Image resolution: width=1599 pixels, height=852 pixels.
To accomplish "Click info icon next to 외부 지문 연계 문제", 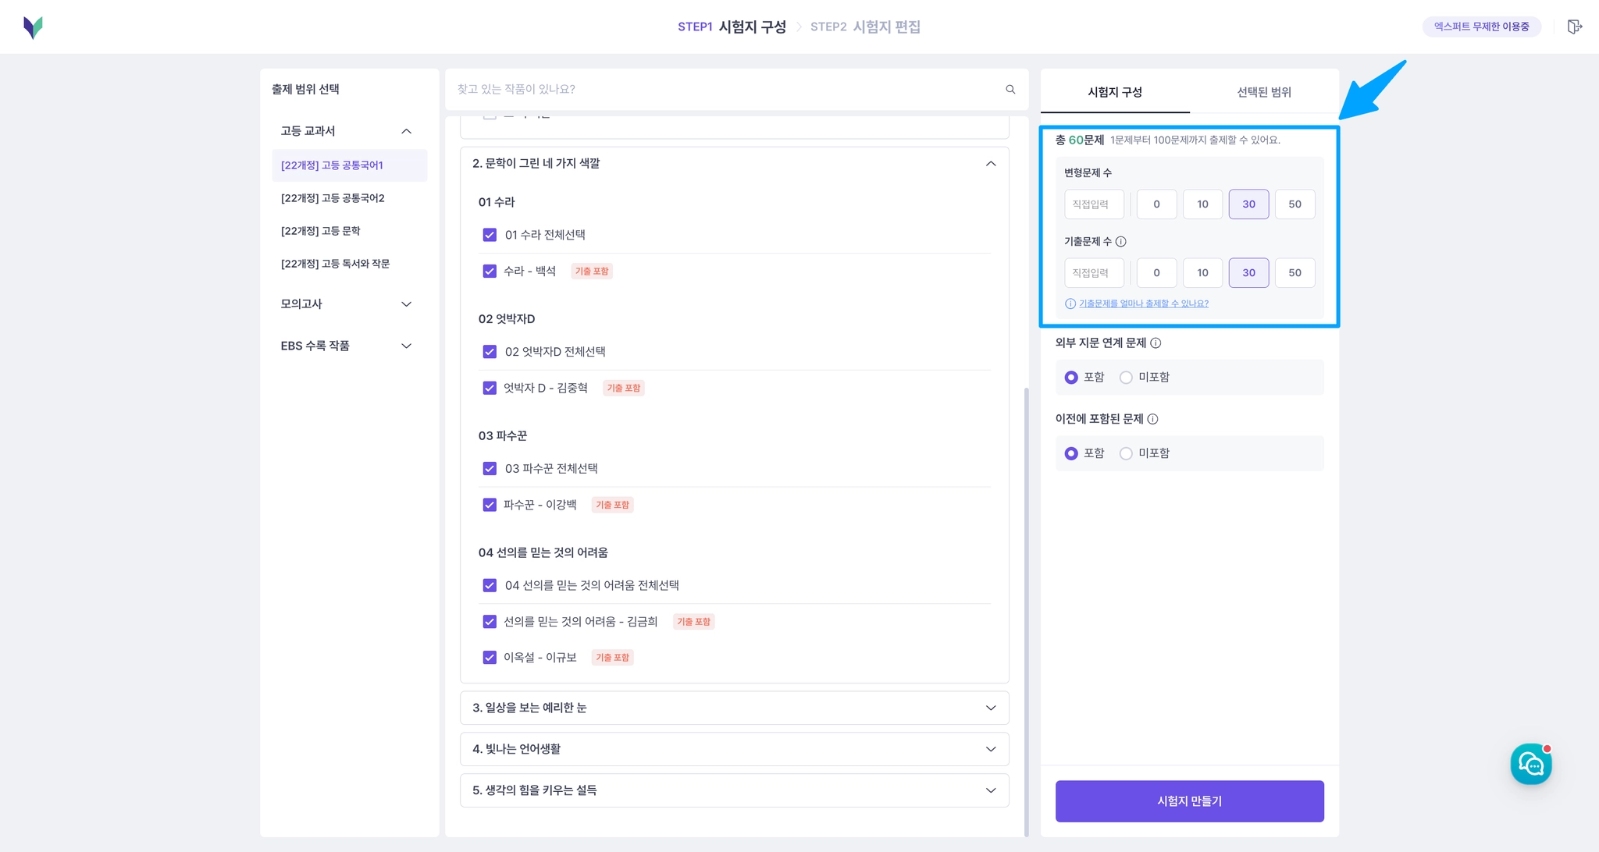I will (1156, 343).
